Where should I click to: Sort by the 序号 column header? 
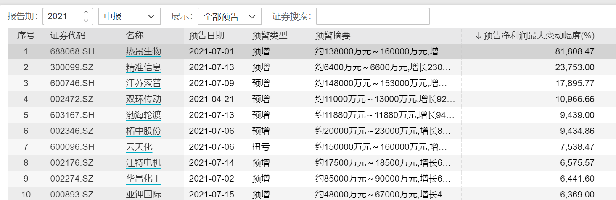click(26, 36)
